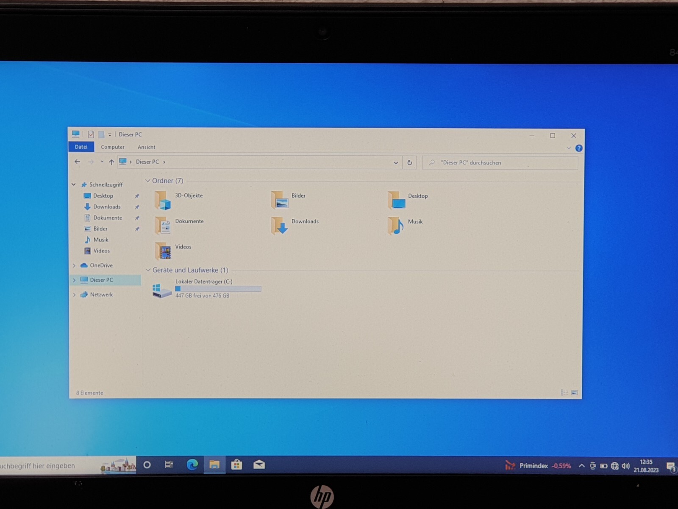This screenshot has width=678, height=509.
Task: Open the Bilder folder in Ordner section
Action: click(280, 200)
